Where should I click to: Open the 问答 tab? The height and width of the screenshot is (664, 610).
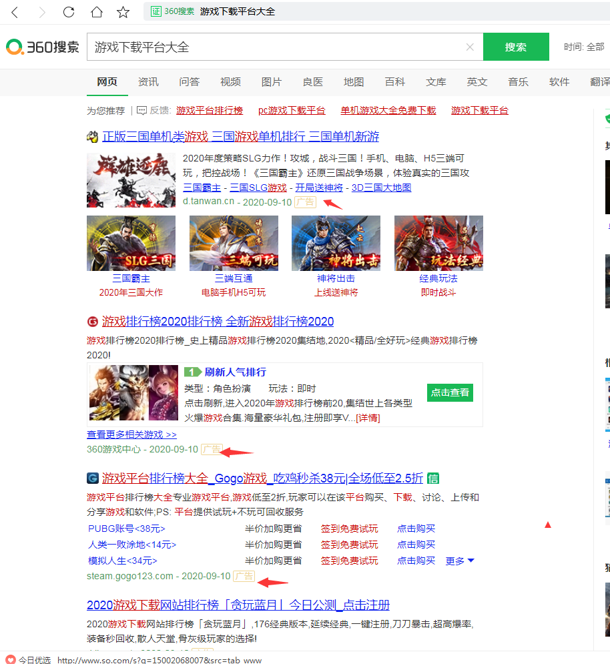(190, 81)
